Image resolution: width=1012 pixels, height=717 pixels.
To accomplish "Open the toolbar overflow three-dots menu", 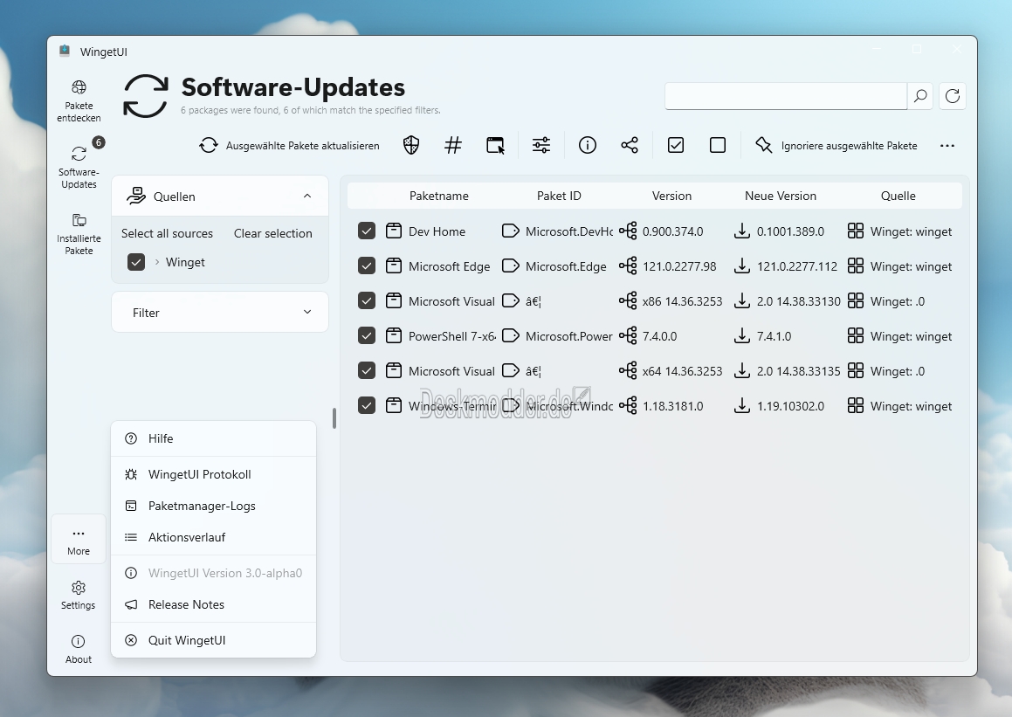I will (x=947, y=145).
